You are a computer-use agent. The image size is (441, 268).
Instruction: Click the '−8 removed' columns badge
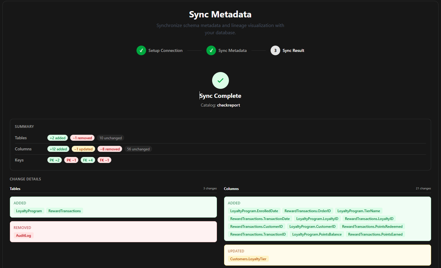point(110,149)
